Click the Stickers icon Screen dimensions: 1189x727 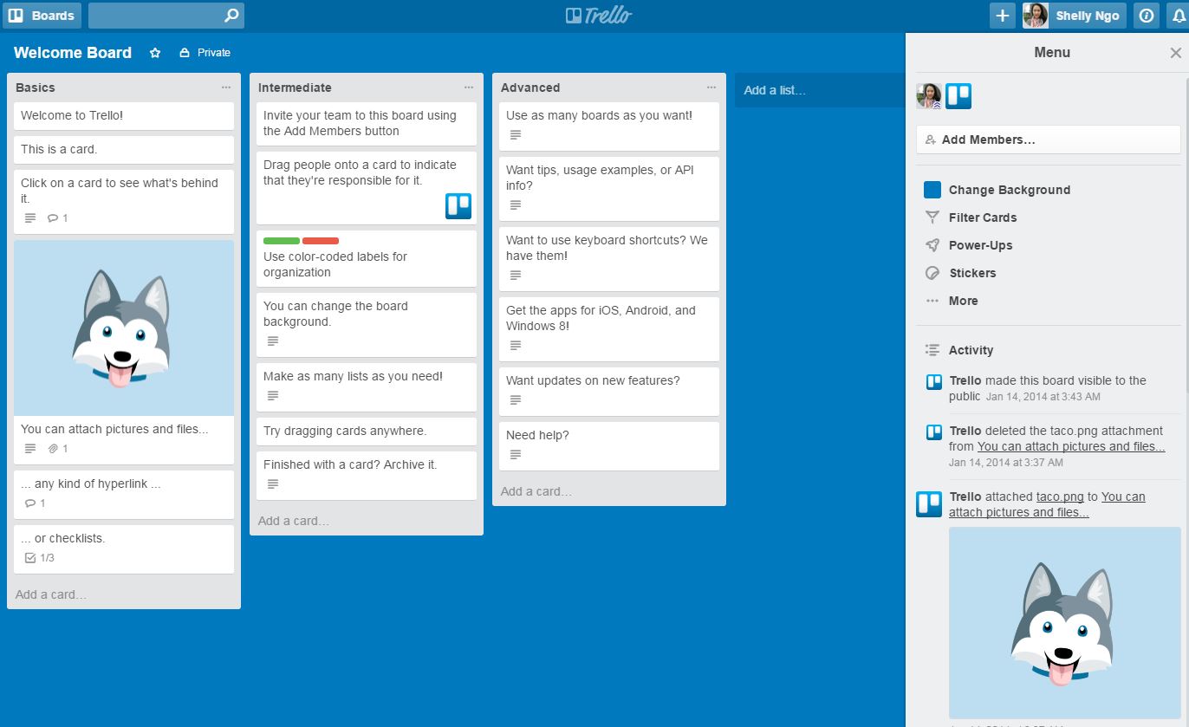point(932,273)
